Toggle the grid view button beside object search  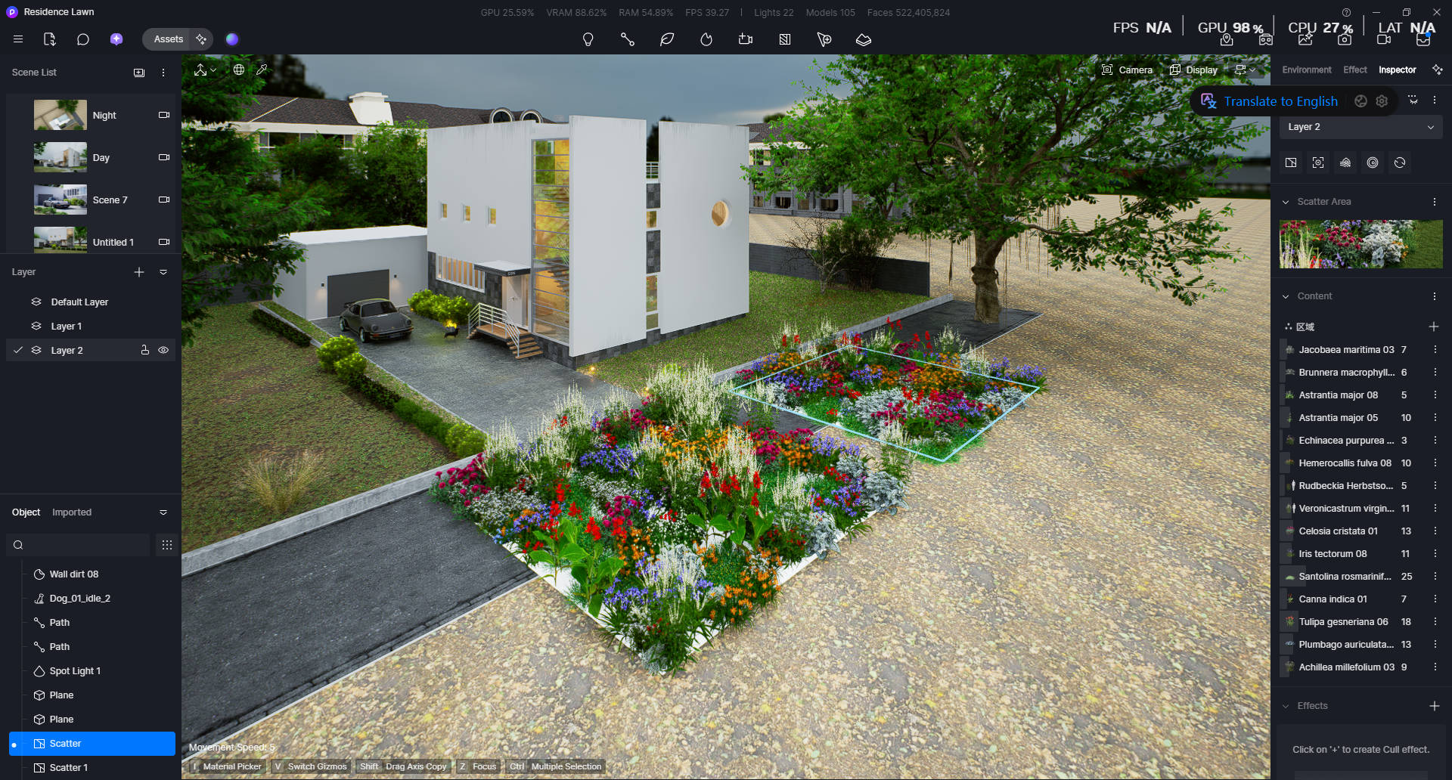(x=167, y=545)
